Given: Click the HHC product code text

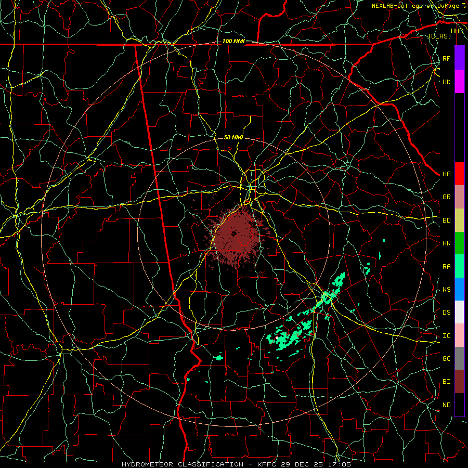Looking at the screenshot, I should pos(457,31).
